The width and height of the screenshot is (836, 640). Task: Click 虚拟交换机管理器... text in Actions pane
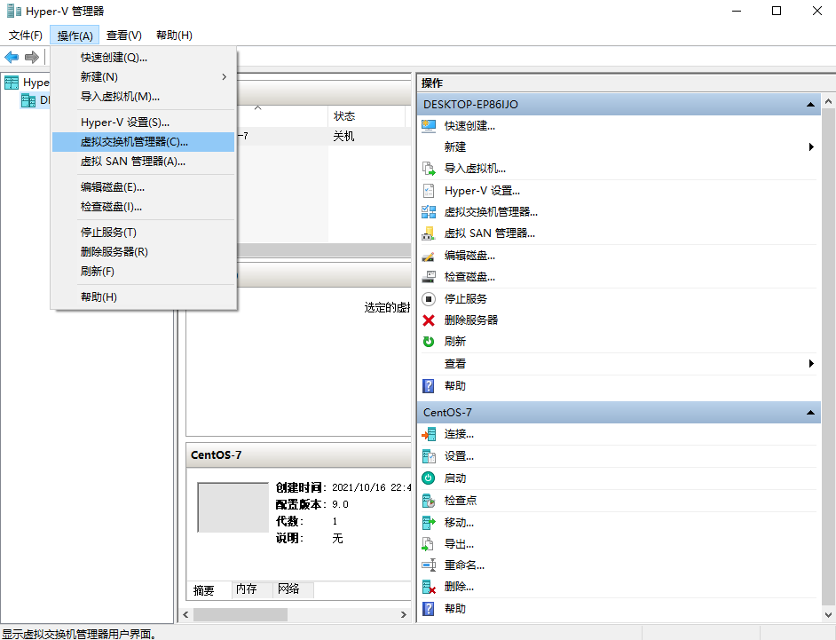pos(491,212)
